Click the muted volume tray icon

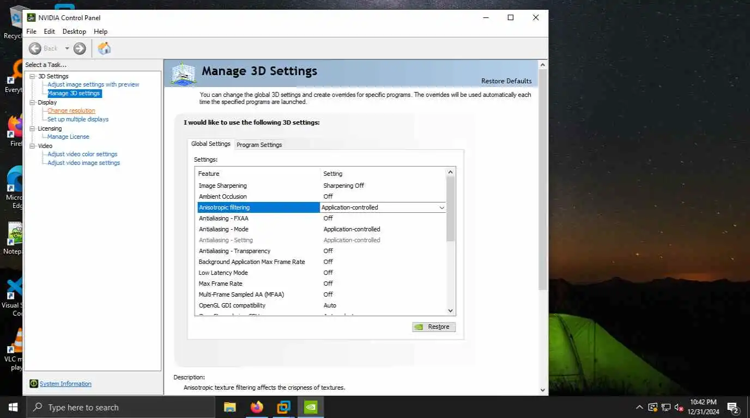tap(679, 407)
